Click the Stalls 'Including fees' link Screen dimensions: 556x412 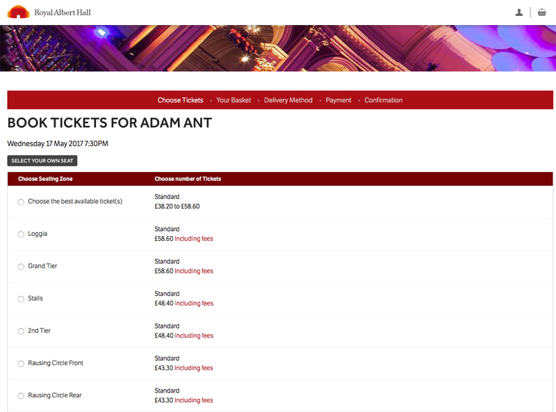[x=194, y=303]
